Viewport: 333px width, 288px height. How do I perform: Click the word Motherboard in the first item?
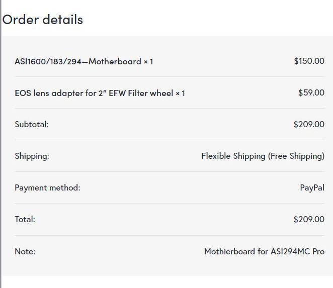[115, 61]
